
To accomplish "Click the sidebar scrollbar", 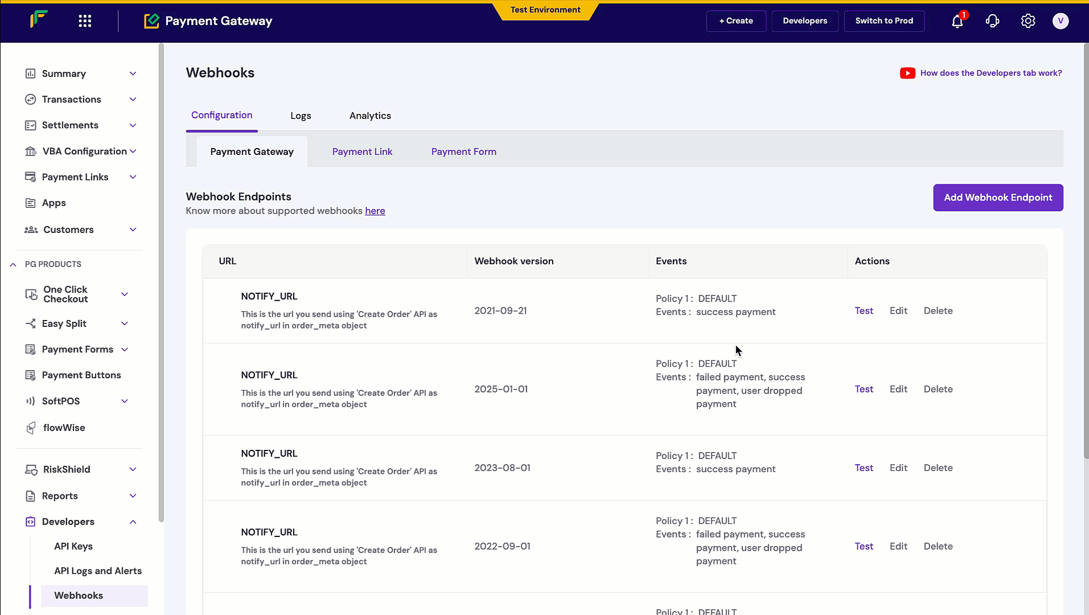I will point(161,283).
